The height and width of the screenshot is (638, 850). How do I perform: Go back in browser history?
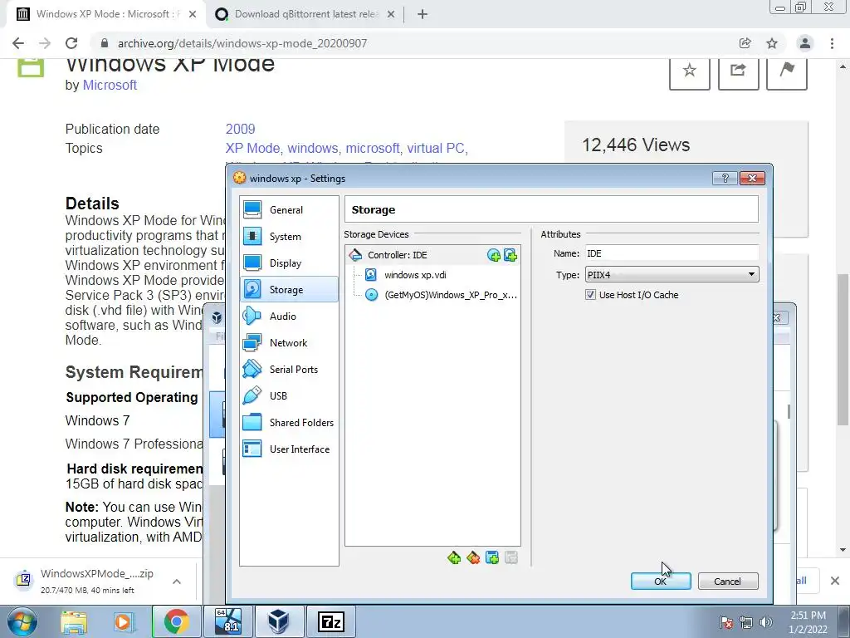coord(18,43)
